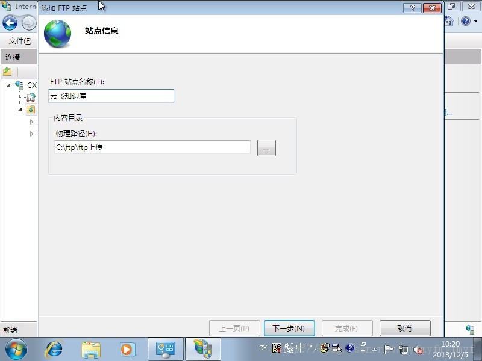Click the Start orb
Image resolution: width=482 pixels, height=361 pixels.
pyautogui.click(x=16, y=348)
